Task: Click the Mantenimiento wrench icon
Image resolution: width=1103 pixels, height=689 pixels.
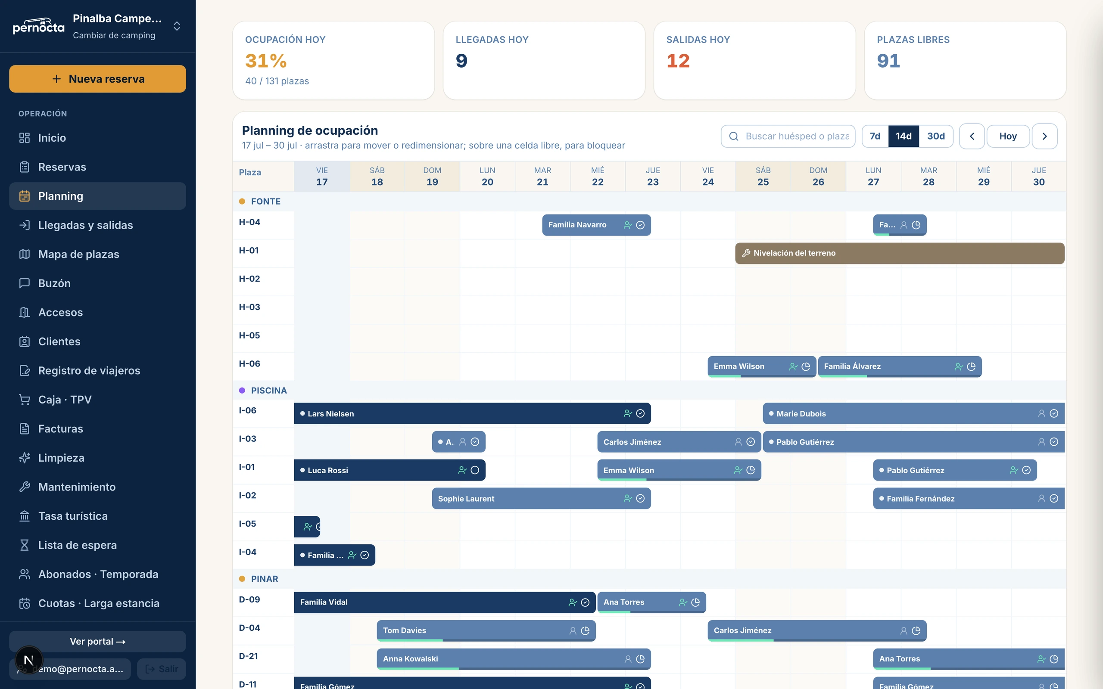Action: click(x=25, y=487)
